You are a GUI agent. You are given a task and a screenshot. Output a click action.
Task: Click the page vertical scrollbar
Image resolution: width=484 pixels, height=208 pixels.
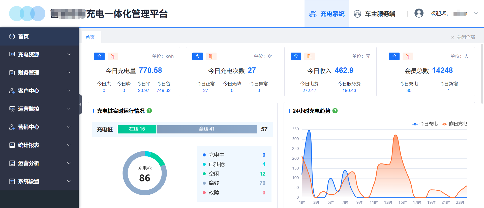[x=482, y=74]
